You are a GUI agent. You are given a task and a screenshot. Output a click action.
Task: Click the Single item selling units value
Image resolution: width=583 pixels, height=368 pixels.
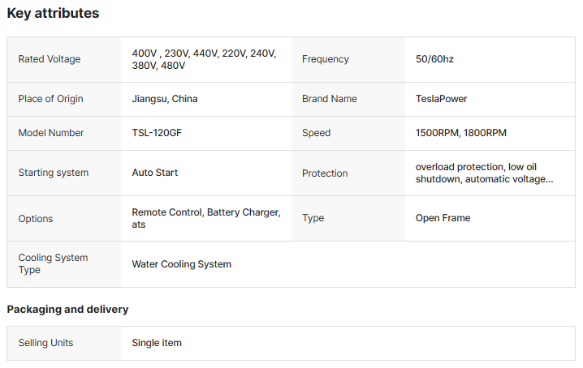pyautogui.click(x=157, y=343)
